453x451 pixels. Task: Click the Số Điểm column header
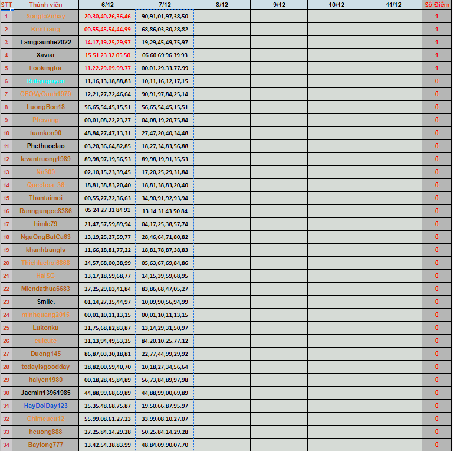pos(436,5)
